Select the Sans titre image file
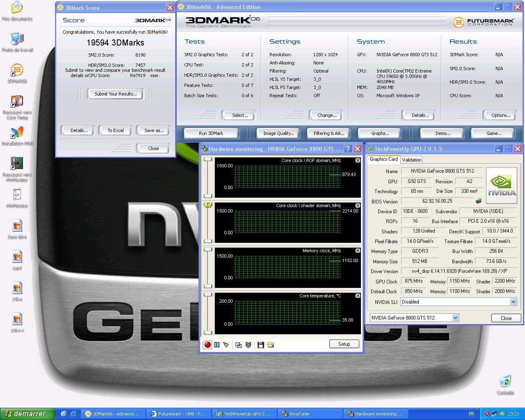This screenshot has height=420, width=525. 17,229
